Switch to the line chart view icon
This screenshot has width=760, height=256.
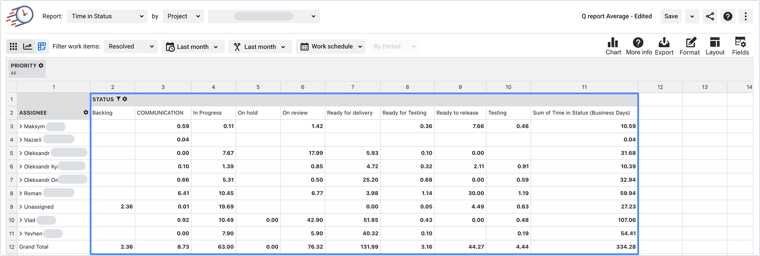[28, 46]
